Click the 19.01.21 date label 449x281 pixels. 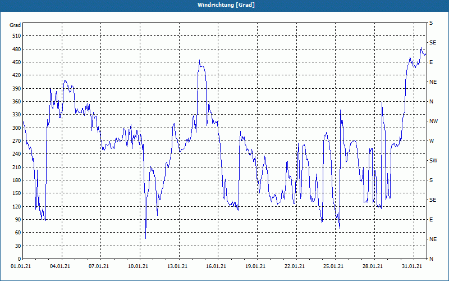point(255,266)
